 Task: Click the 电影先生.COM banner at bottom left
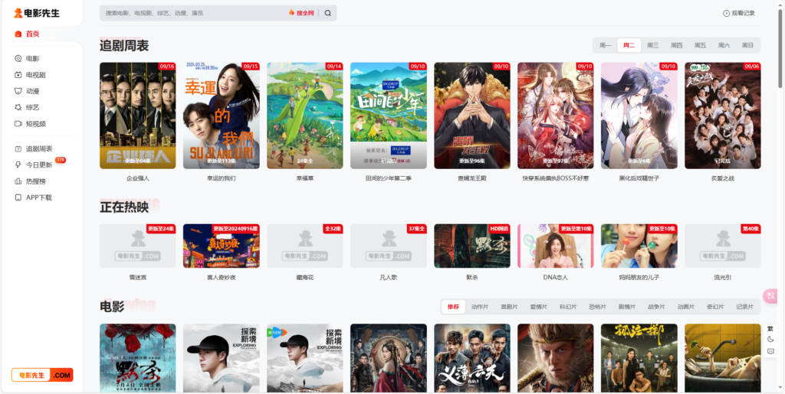43,375
